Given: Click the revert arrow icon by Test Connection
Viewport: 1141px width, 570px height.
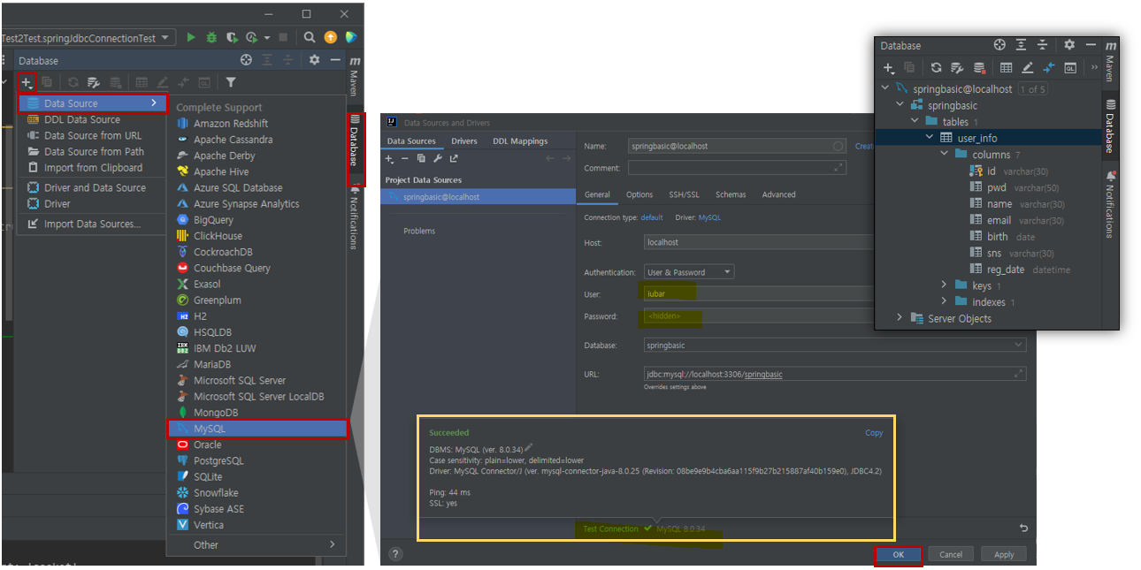Looking at the screenshot, I should click(1023, 528).
